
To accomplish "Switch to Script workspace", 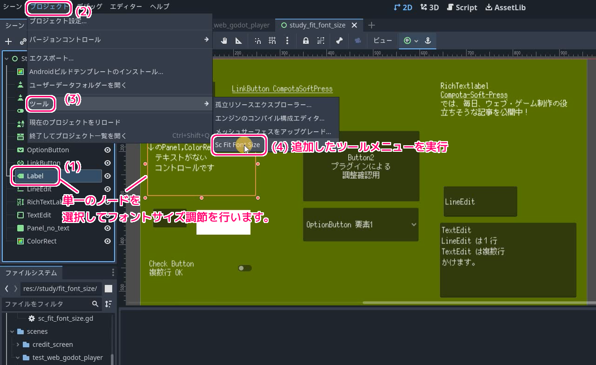I will [462, 7].
